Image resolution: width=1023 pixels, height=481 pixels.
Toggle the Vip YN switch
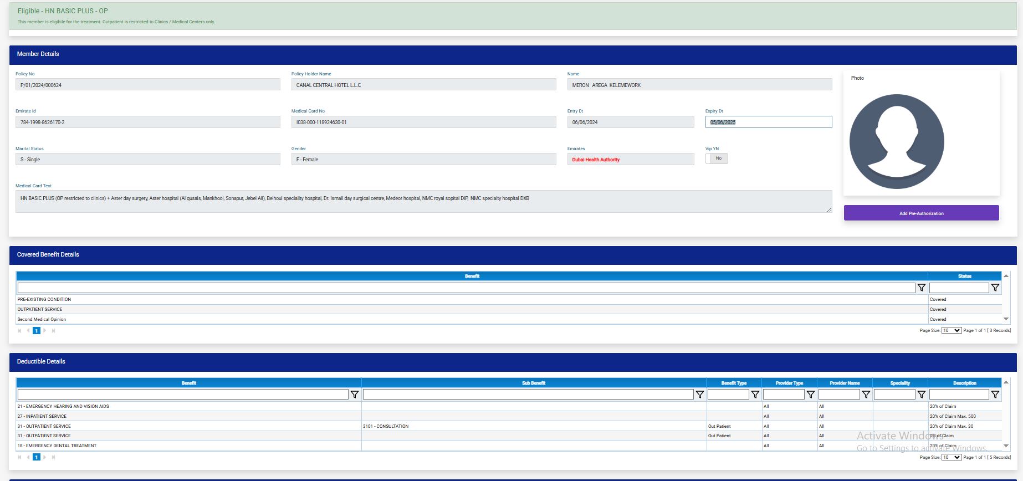coord(717,158)
